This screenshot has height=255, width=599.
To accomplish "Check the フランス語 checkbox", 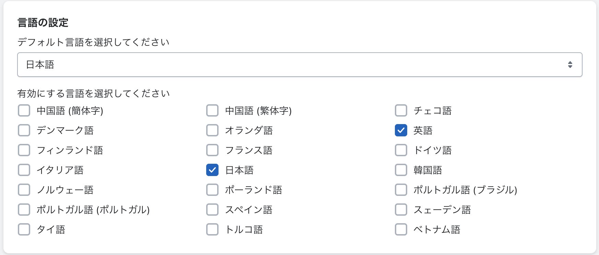I will (x=212, y=150).
